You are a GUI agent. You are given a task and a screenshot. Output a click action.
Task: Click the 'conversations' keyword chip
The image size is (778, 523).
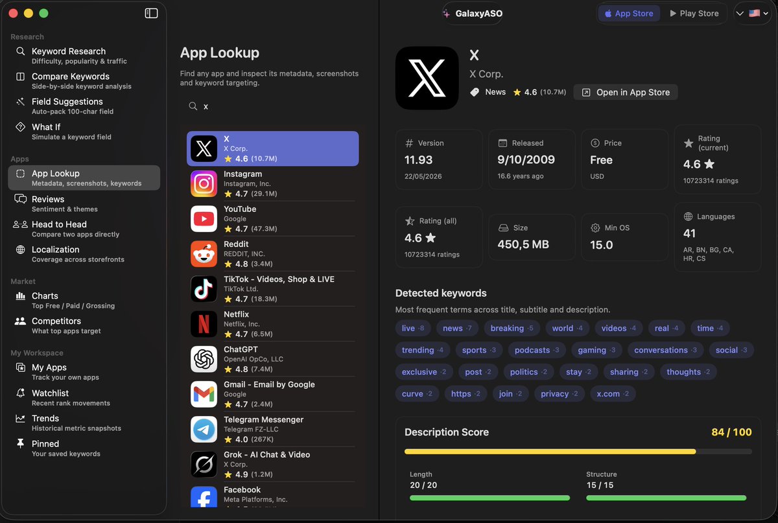[x=665, y=350]
